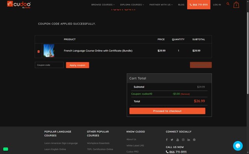Image resolution: width=249 pixels, height=154 pixels.
Task: Remove the cudoo10 coupon
Action: [185, 94]
